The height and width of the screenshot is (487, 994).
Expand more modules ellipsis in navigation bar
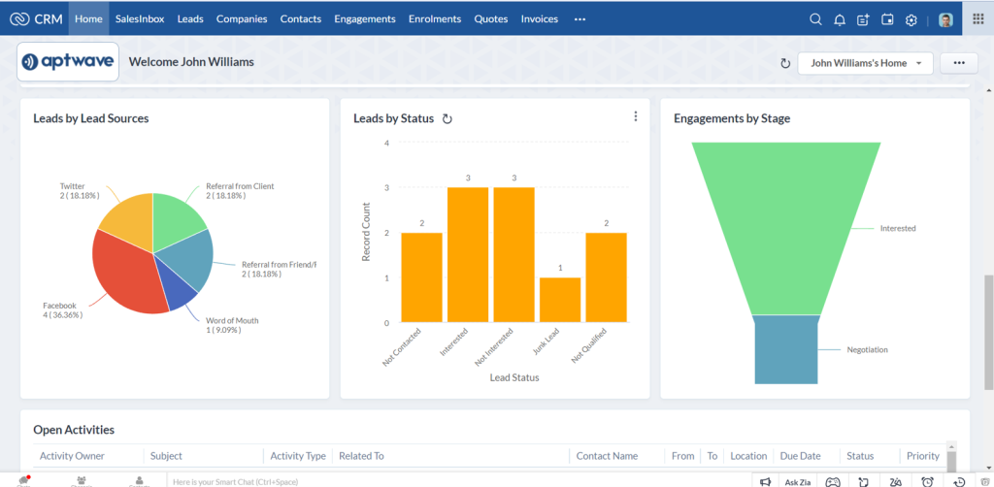580,19
